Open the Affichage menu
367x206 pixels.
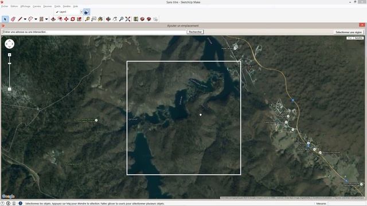tap(25, 6)
